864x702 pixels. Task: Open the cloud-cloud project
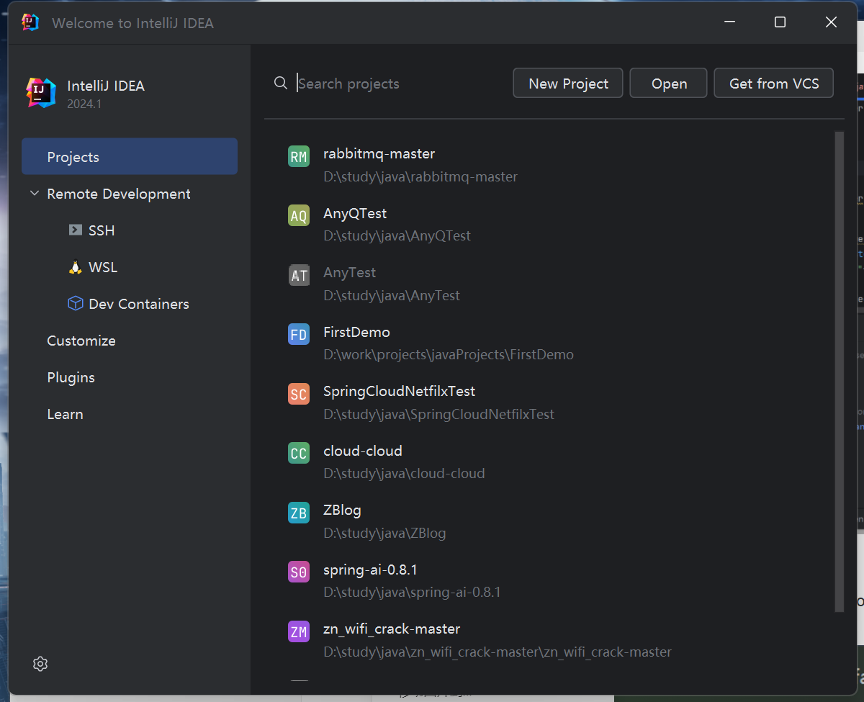[363, 451]
